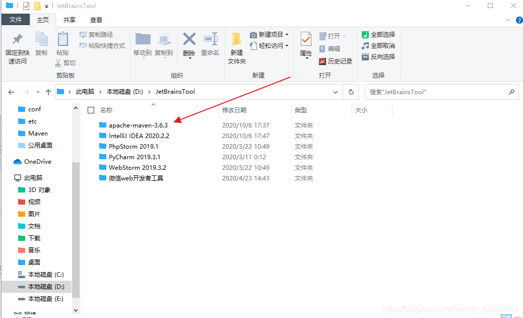Click the Cut scissors icon
This screenshot has height=318, width=523.
point(58,62)
